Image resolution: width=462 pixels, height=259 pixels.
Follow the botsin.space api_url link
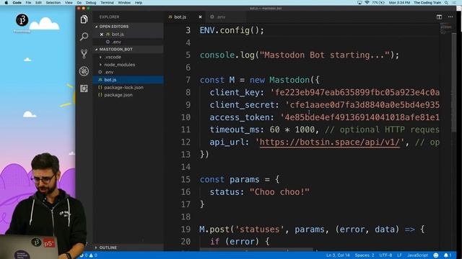330,142
